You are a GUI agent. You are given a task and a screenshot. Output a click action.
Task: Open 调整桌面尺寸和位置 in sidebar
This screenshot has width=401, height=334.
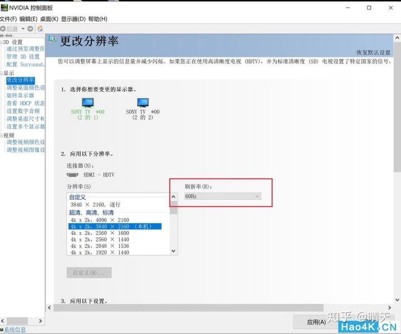coord(25,119)
